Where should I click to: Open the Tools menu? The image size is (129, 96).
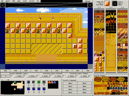coord(25,1)
